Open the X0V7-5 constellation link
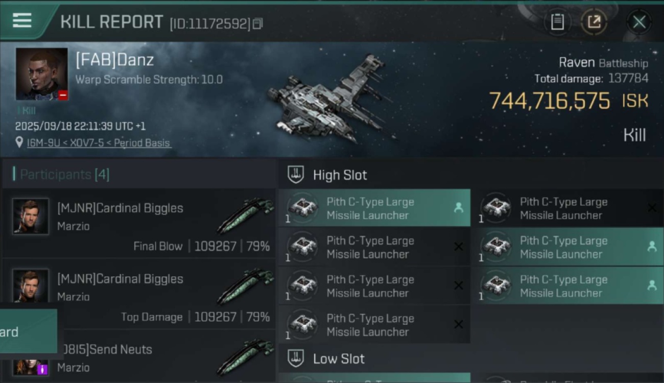This screenshot has width=664, height=383. tap(84, 143)
